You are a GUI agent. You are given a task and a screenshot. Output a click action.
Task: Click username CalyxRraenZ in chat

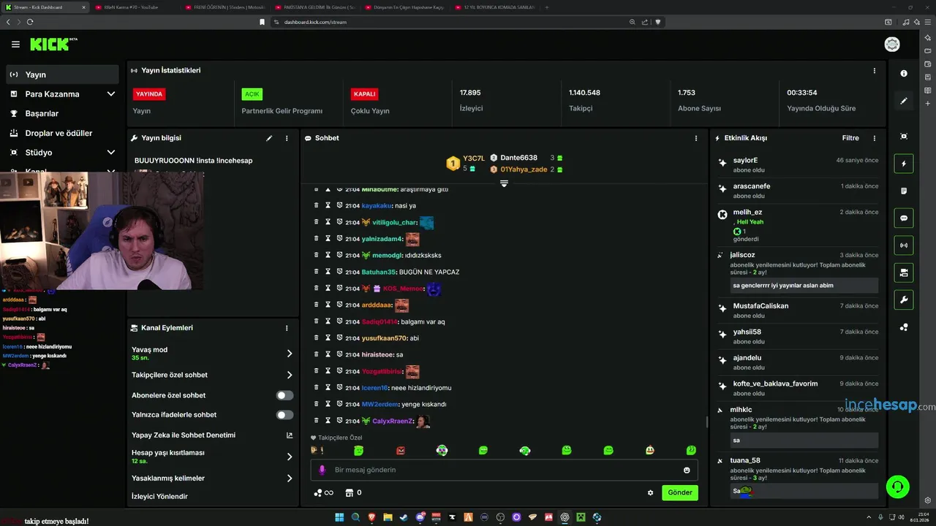pos(393,421)
